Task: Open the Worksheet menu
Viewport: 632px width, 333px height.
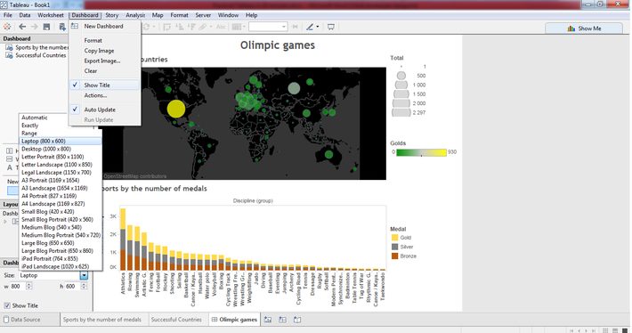Action: pos(51,15)
